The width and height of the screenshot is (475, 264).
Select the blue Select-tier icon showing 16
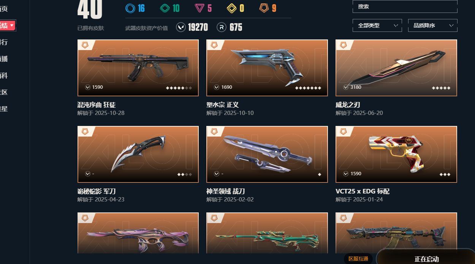(130, 8)
